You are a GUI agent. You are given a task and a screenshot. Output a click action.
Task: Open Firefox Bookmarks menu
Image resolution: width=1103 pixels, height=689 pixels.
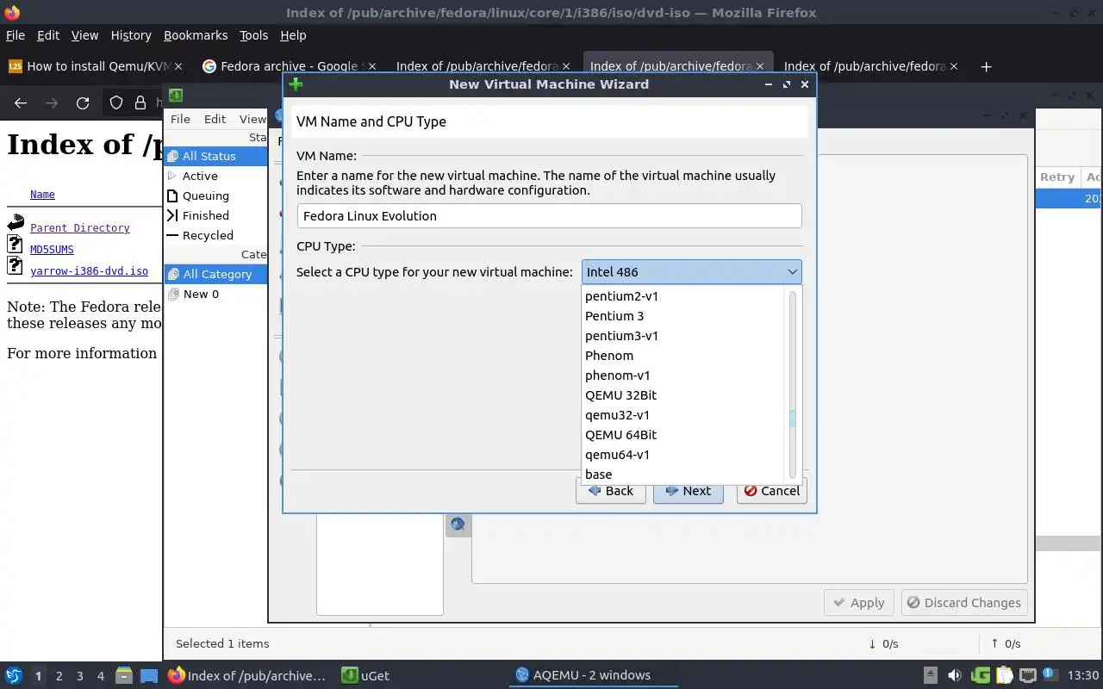point(196,35)
